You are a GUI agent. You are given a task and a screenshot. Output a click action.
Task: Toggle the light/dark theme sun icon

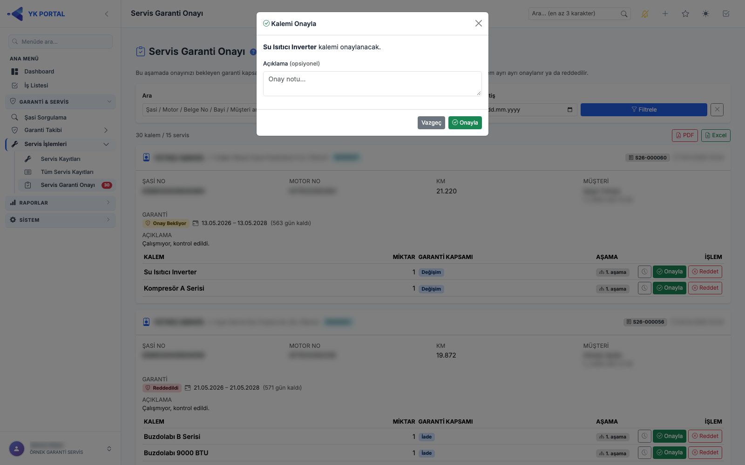pyautogui.click(x=706, y=14)
